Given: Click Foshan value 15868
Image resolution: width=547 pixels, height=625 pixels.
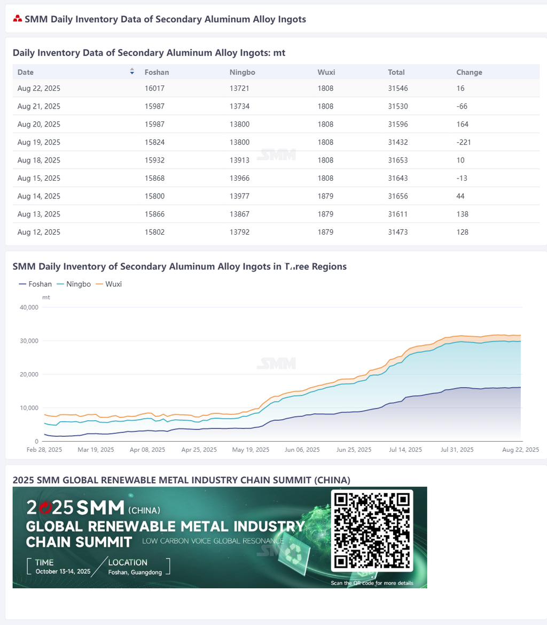Looking at the screenshot, I should (154, 178).
